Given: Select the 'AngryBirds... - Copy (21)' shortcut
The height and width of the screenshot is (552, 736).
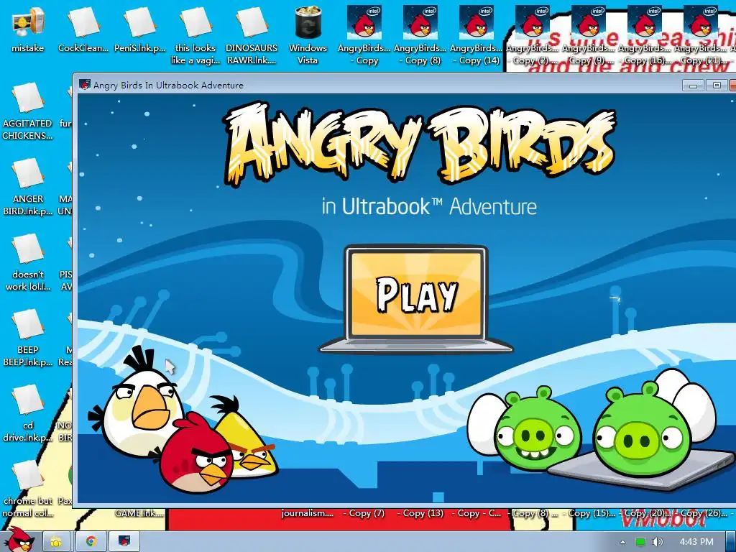Looking at the screenshot, I should (701, 35).
